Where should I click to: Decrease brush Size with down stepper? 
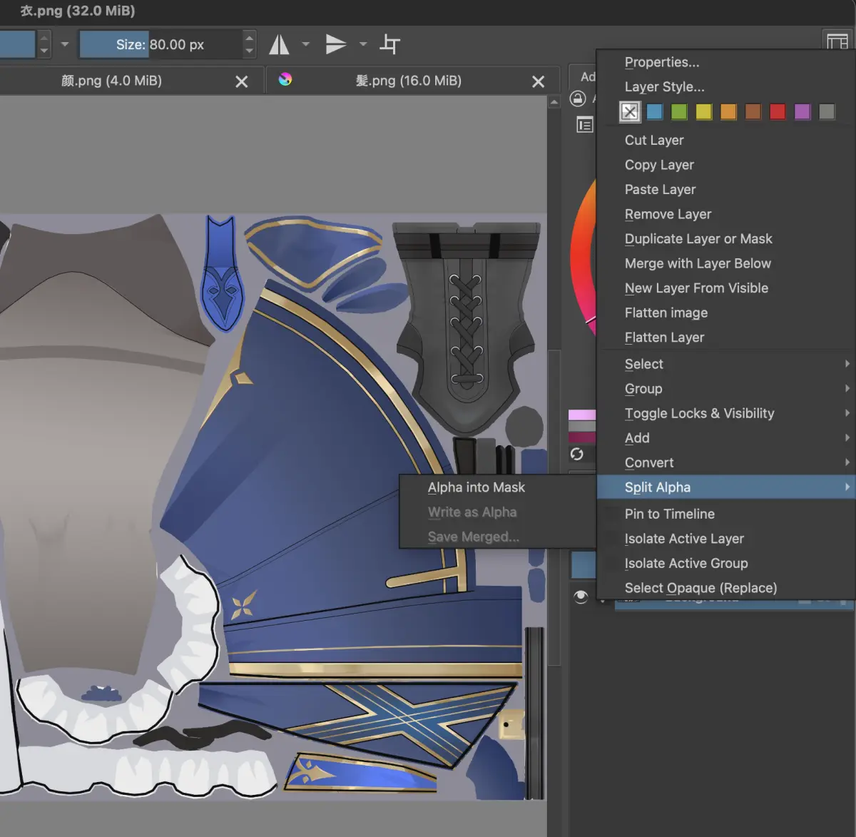[x=249, y=51]
